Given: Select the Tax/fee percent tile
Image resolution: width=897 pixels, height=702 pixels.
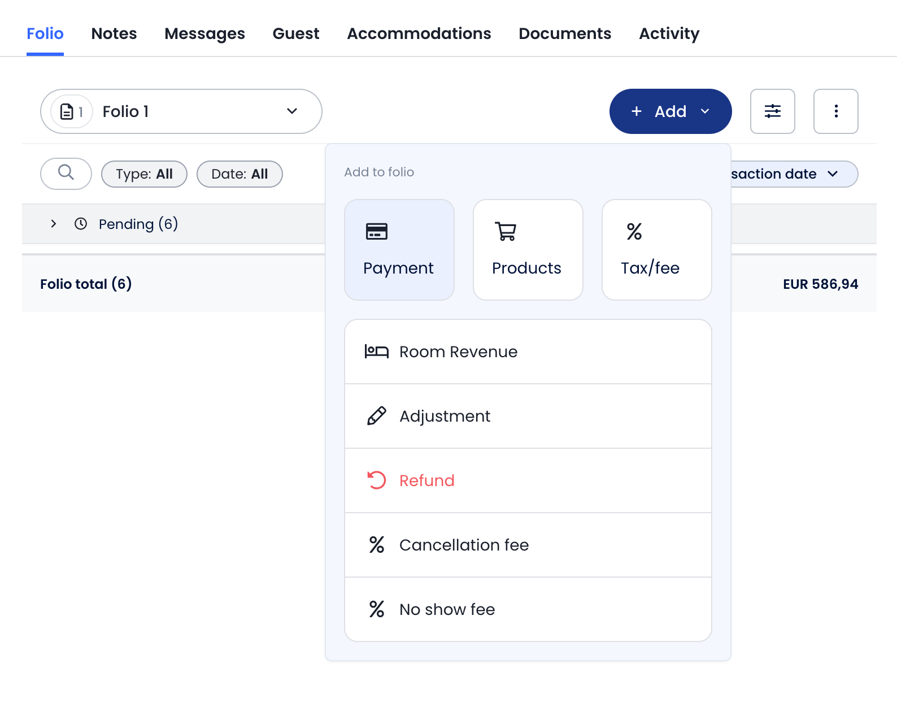Looking at the screenshot, I should click(656, 250).
